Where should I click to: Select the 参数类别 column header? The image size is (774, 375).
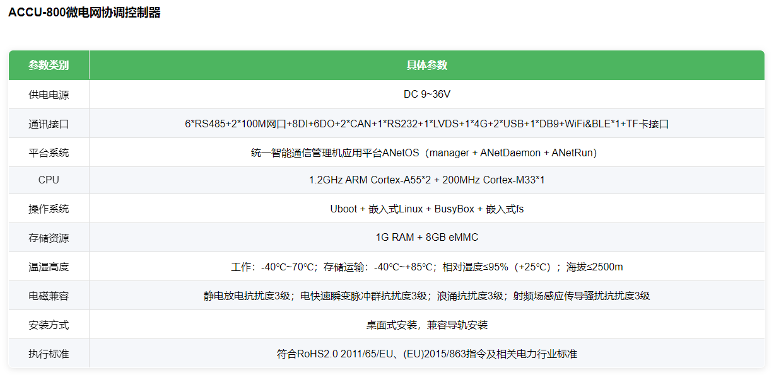click(x=49, y=65)
